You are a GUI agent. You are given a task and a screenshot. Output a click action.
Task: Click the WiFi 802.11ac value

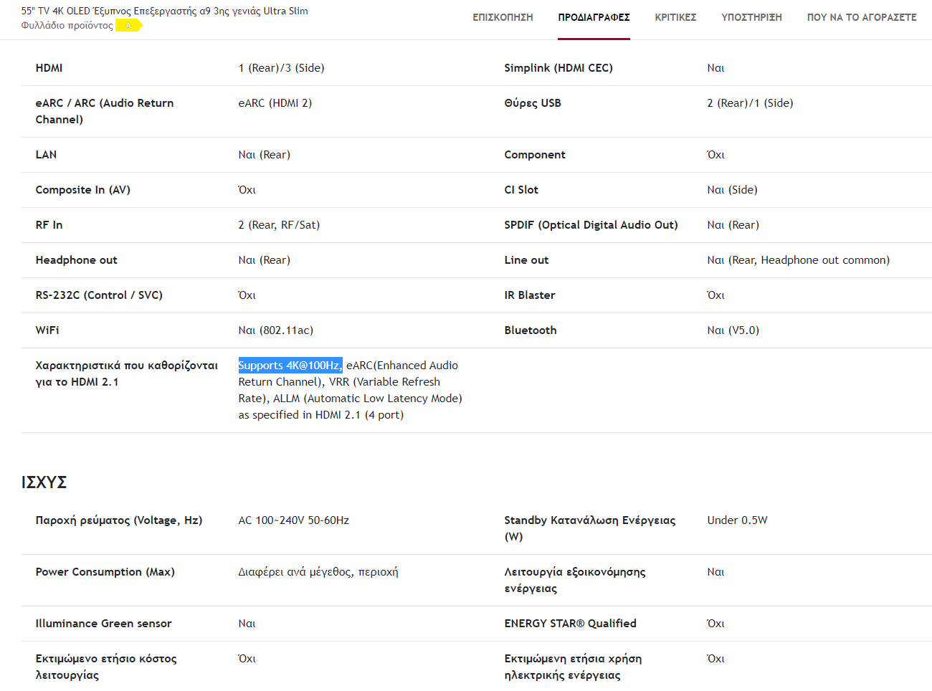[275, 330]
